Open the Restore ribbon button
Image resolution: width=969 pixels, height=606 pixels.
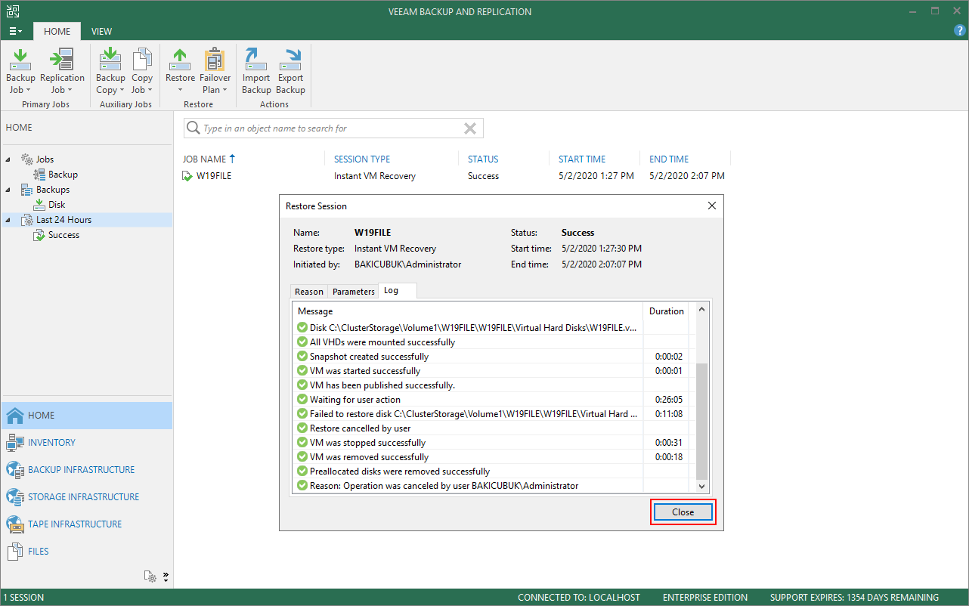[180, 72]
